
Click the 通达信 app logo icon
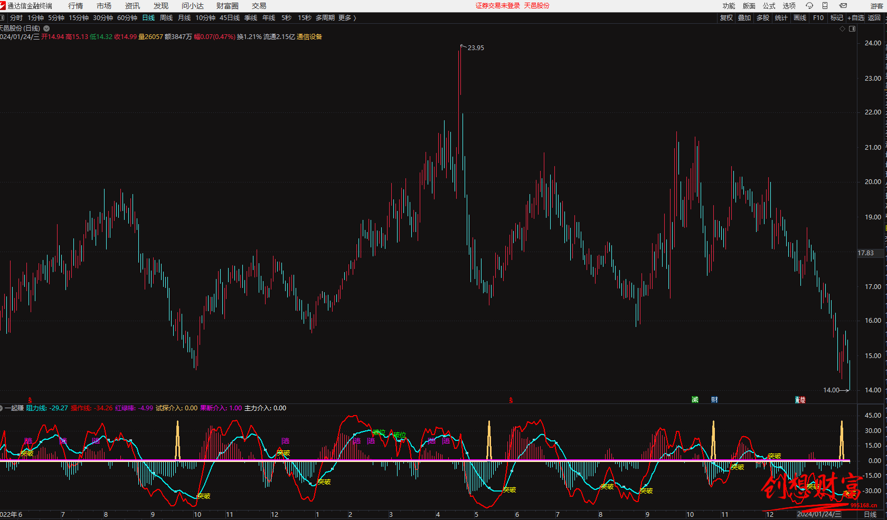tap(3, 5)
